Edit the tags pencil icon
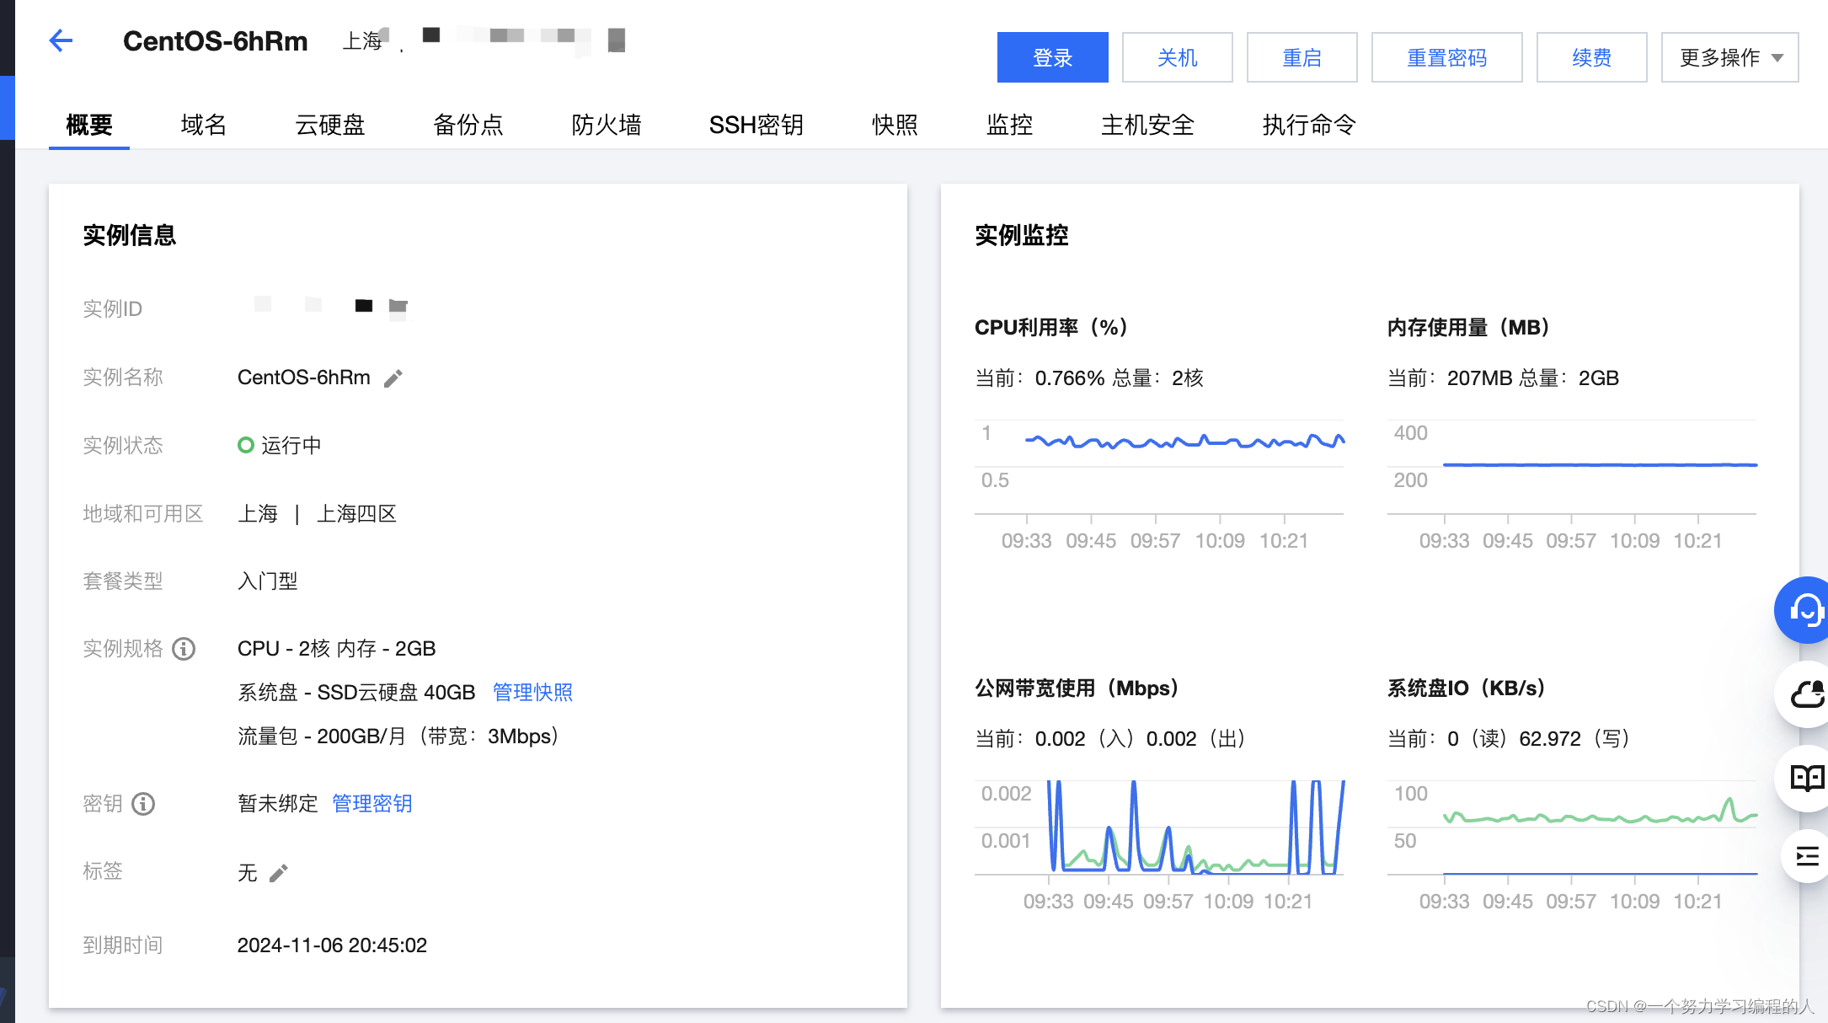This screenshot has width=1828, height=1023. click(x=279, y=873)
